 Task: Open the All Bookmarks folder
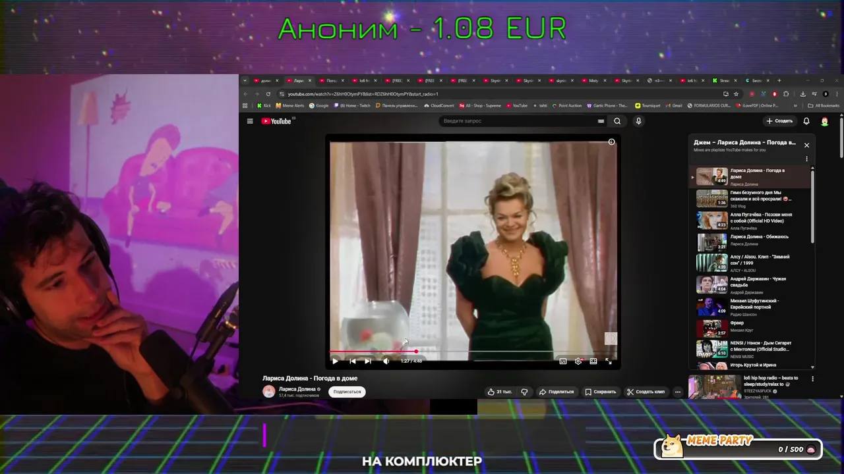coord(824,105)
